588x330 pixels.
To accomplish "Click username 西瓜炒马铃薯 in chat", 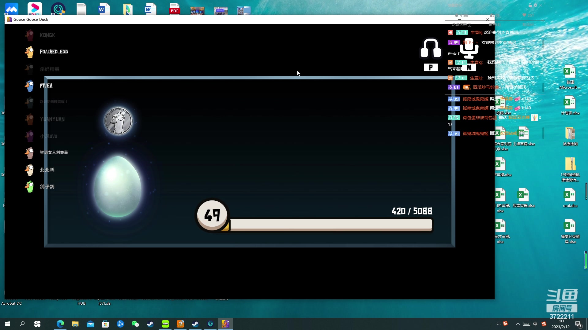I will click(486, 87).
